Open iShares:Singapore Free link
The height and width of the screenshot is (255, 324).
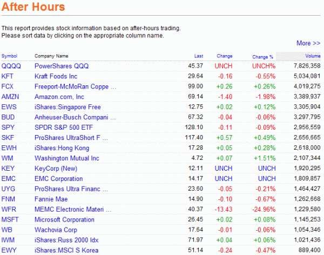(x=67, y=107)
